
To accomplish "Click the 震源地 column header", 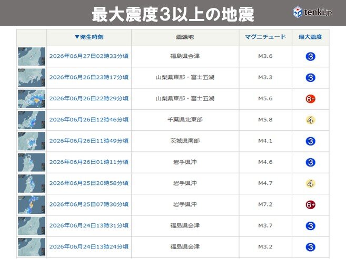I will [185, 37].
